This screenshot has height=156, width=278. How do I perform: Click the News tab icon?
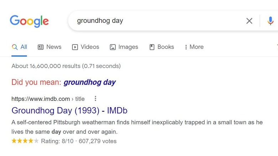(x=41, y=47)
